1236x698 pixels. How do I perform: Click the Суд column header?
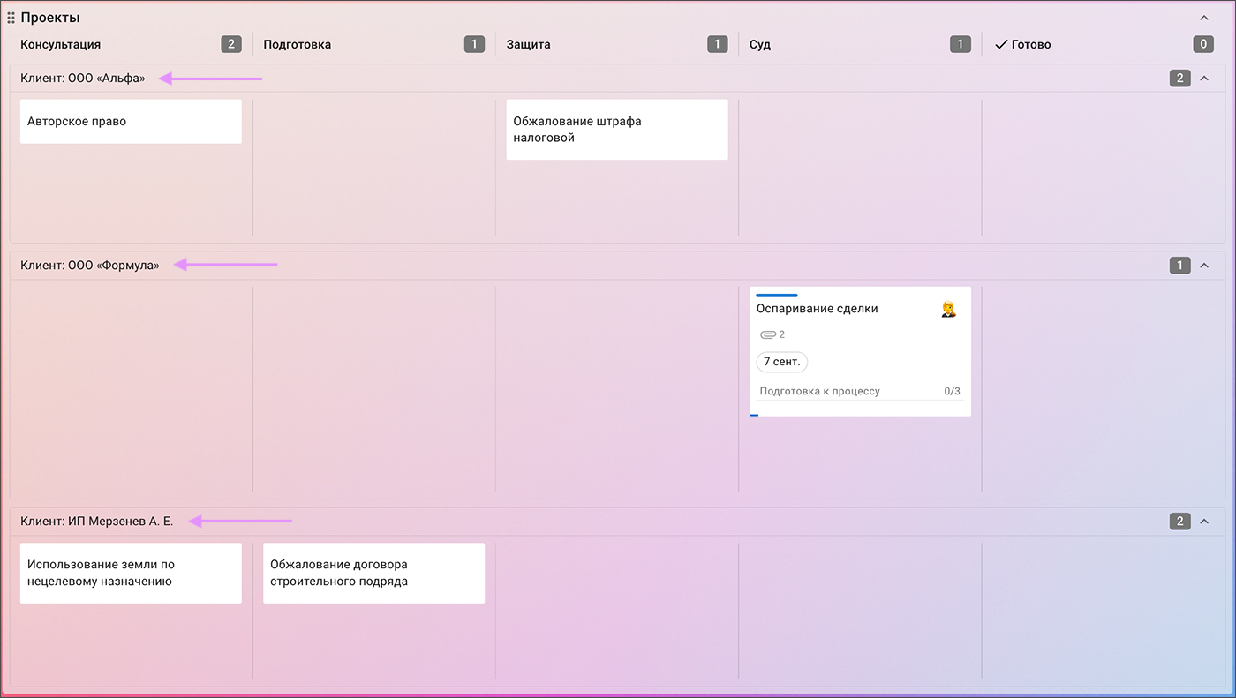click(760, 44)
